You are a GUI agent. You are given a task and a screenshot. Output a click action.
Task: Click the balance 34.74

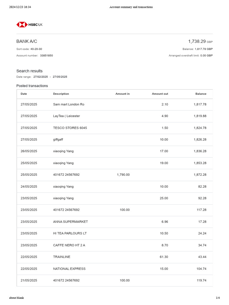(202, 245)
